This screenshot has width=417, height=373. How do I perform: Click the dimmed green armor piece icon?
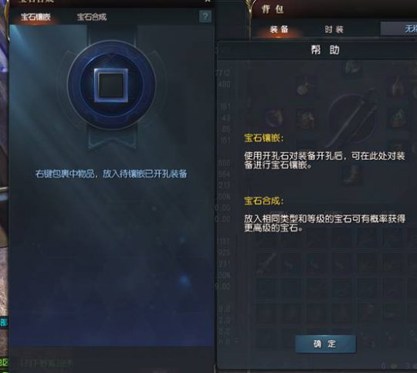(x=398, y=118)
